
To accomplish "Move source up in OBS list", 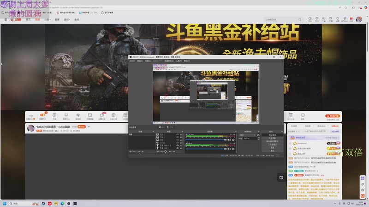I will pyautogui.click(x=170, y=152).
